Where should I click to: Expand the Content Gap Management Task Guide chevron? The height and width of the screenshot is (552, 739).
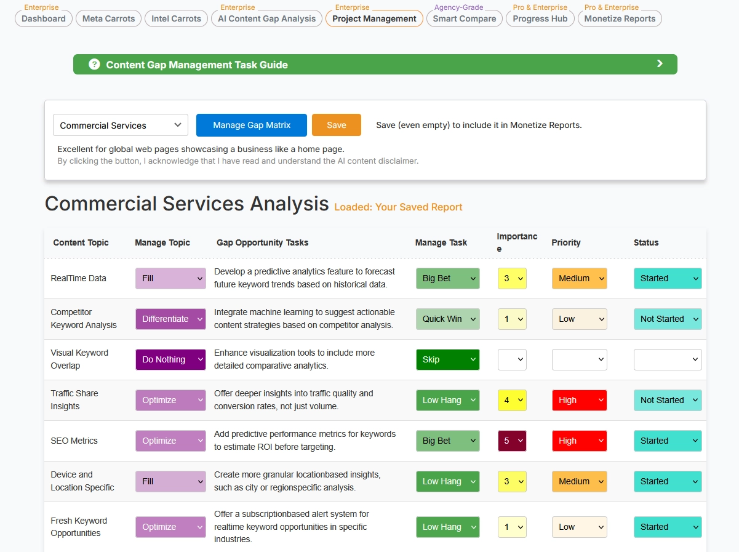point(660,64)
